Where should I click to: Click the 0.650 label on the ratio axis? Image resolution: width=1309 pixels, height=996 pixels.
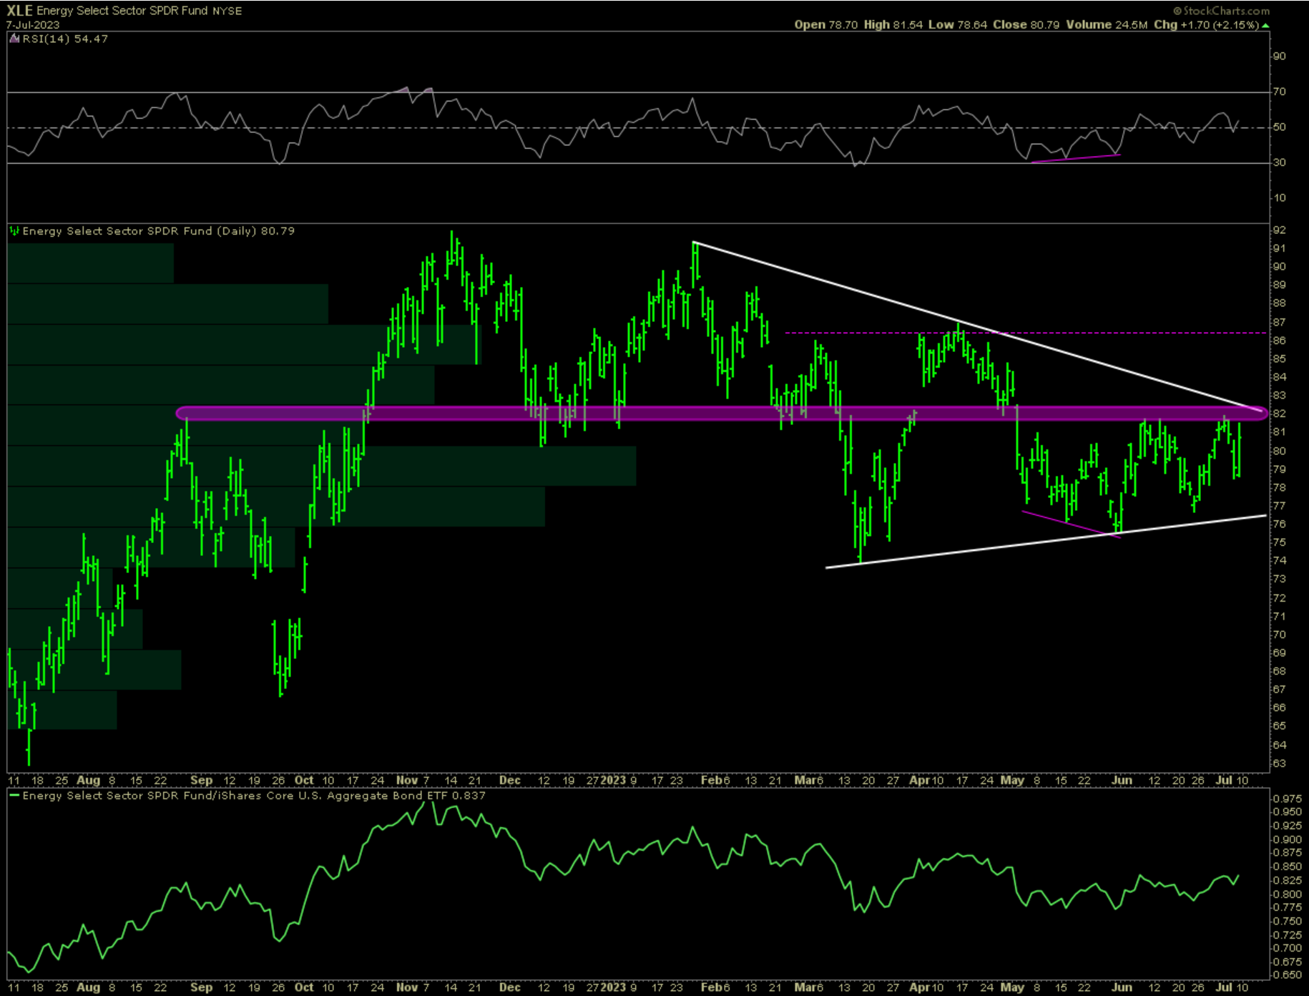1287,975
